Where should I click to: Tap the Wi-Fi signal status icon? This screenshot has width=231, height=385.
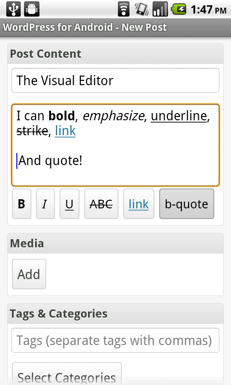pyautogui.click(x=124, y=9)
